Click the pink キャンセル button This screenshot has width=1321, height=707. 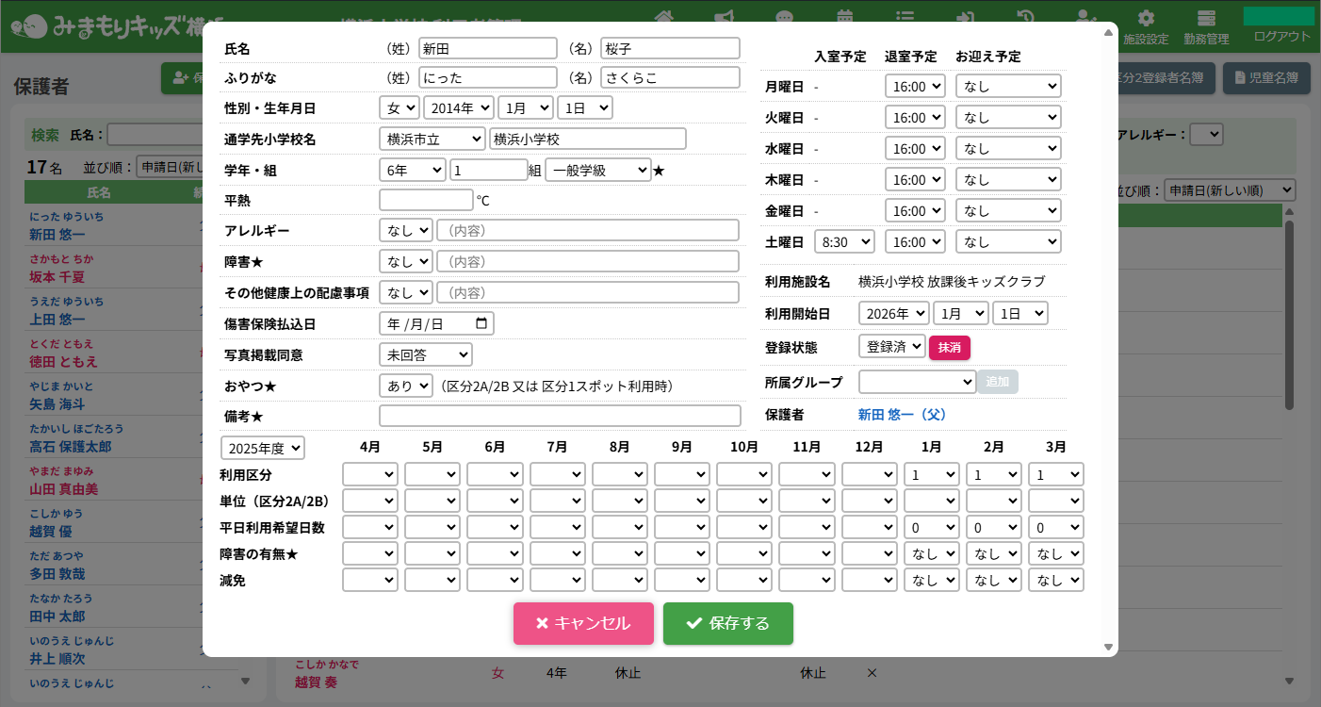pos(583,623)
